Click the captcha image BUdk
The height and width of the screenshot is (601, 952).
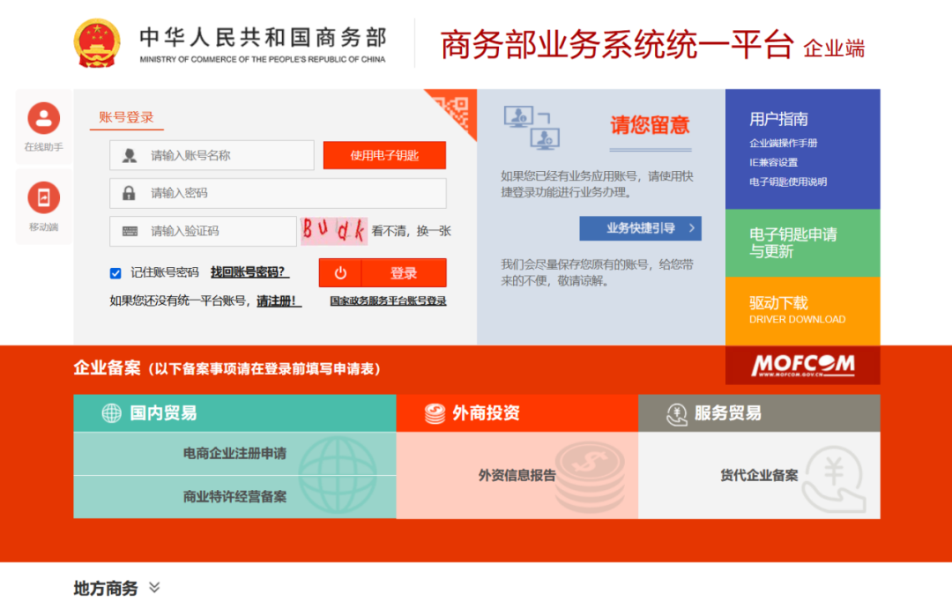click(x=334, y=231)
